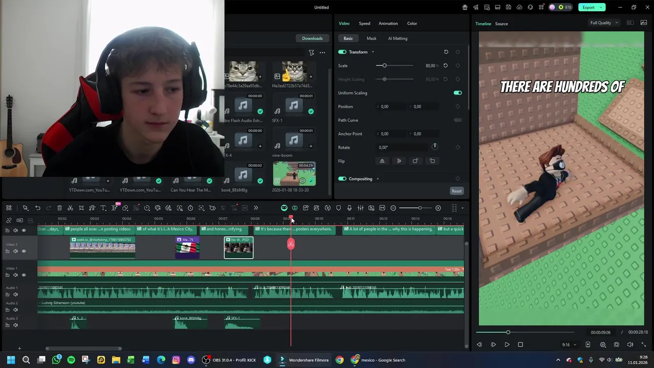Click the Scale value field 80,00
Viewport: 654px width, 368px height.
pyautogui.click(x=431, y=65)
